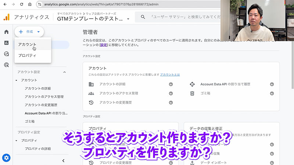Open プロパティの詳細 in the left nav
This screenshot has width=294, height=165.
(38, 149)
